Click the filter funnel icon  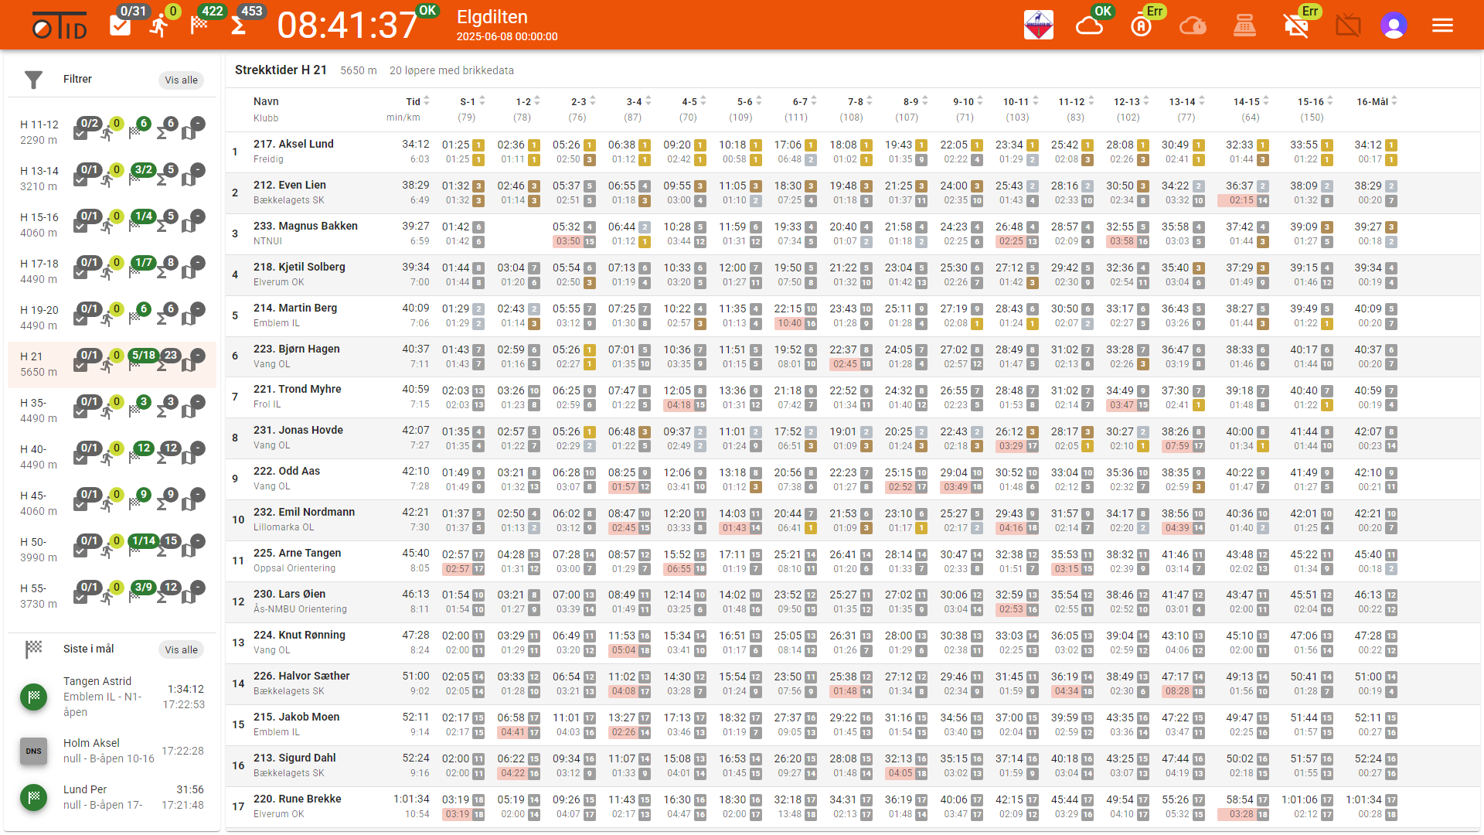tap(33, 80)
